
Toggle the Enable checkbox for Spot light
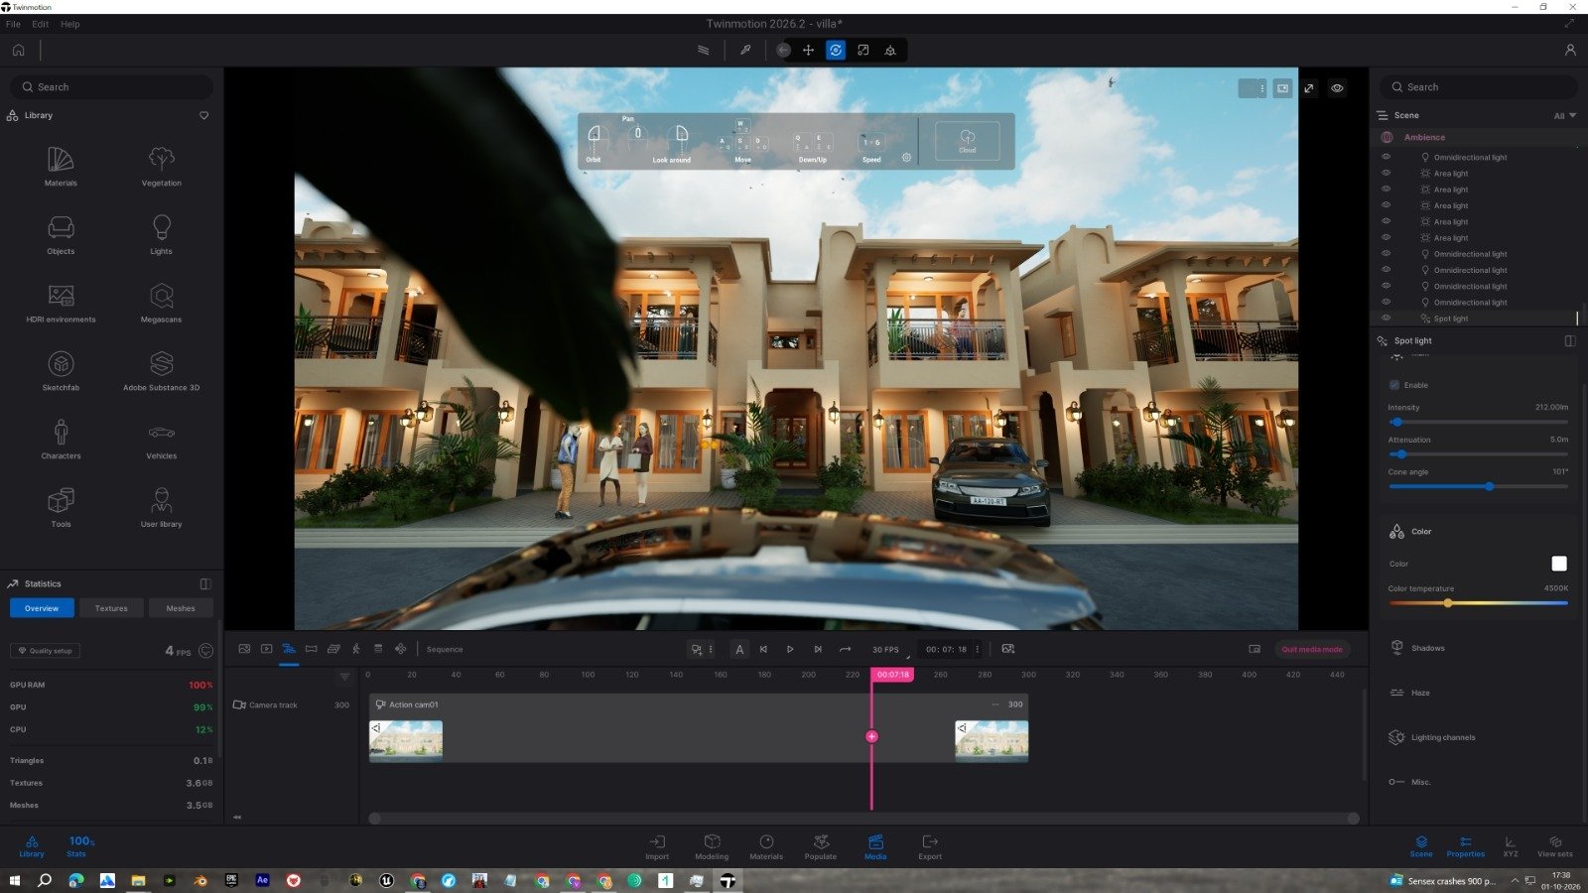1394,385
